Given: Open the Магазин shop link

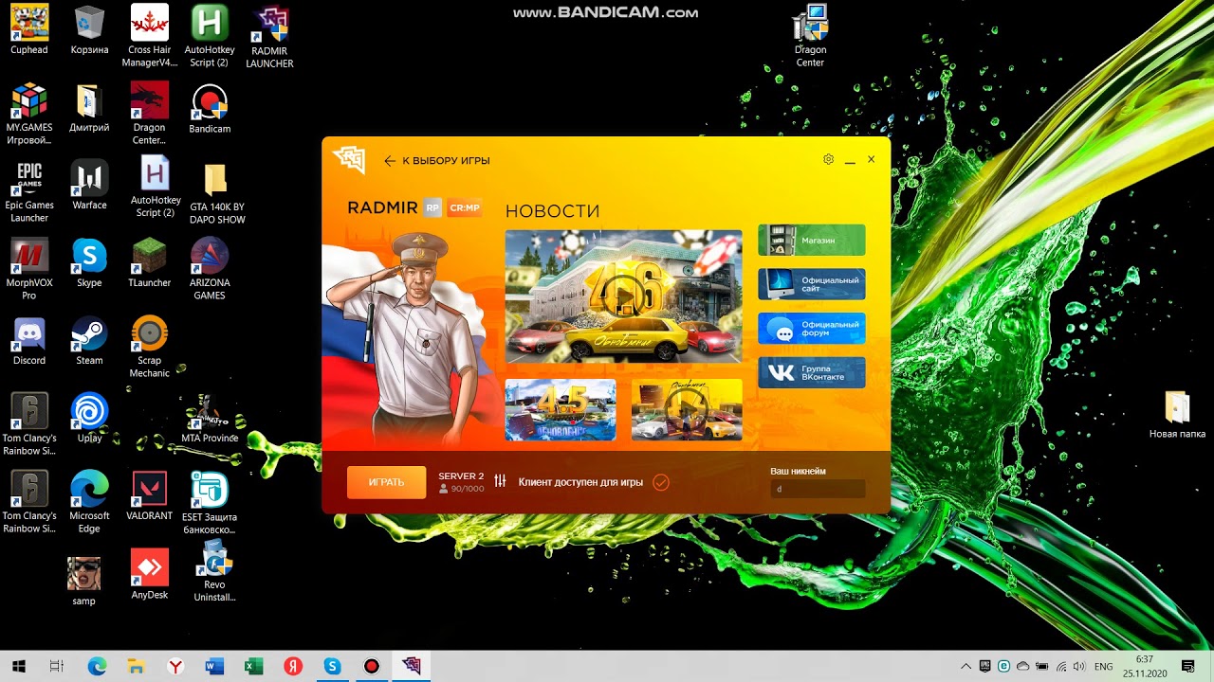Looking at the screenshot, I should pyautogui.click(x=812, y=241).
